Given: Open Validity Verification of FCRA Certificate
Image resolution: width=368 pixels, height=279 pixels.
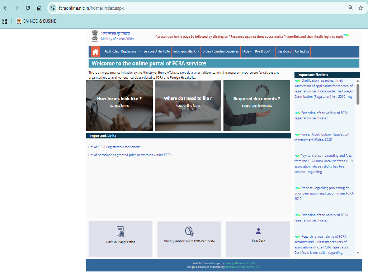Looking at the screenshot, I should (x=189, y=241).
